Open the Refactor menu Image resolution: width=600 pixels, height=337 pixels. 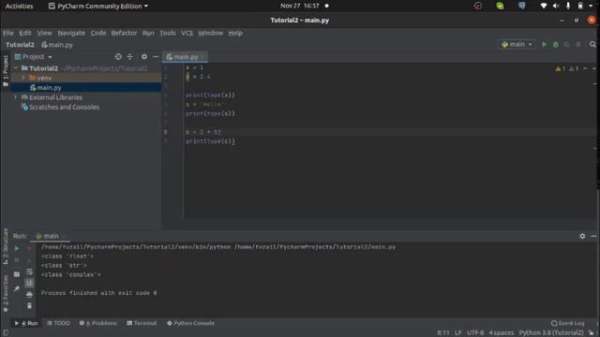[x=124, y=33]
